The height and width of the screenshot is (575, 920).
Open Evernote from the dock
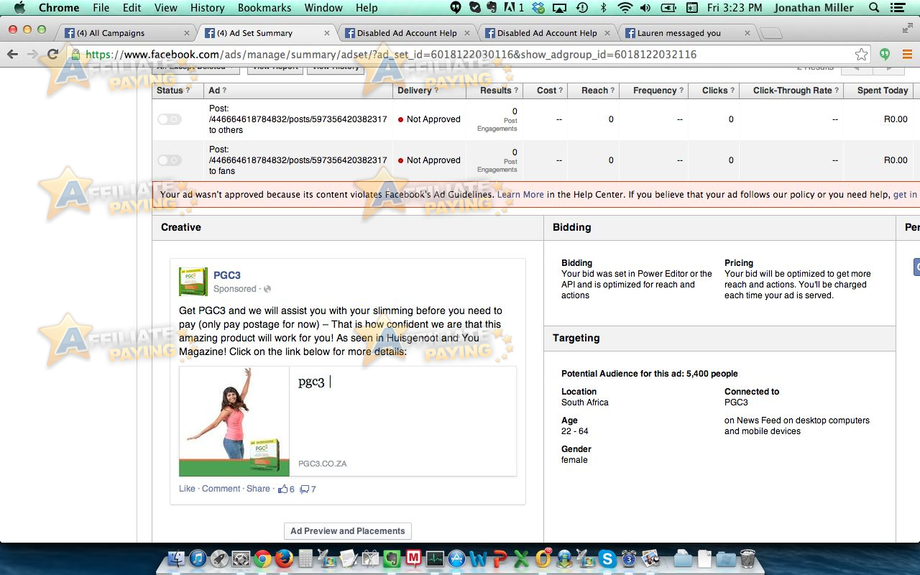tap(392, 558)
